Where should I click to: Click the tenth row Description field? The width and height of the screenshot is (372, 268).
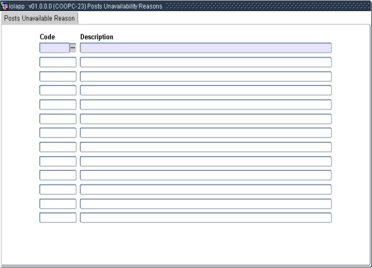(x=205, y=175)
